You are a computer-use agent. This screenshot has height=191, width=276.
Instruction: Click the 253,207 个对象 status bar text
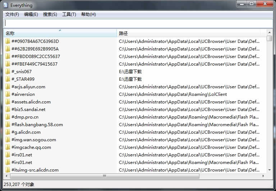click(x=19, y=185)
